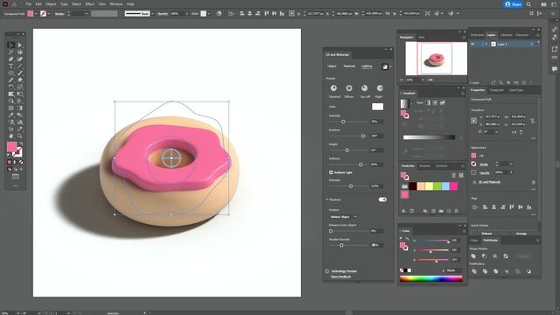Open the Effect menu
Image resolution: width=560 pixels, height=315 pixels.
point(89,4)
